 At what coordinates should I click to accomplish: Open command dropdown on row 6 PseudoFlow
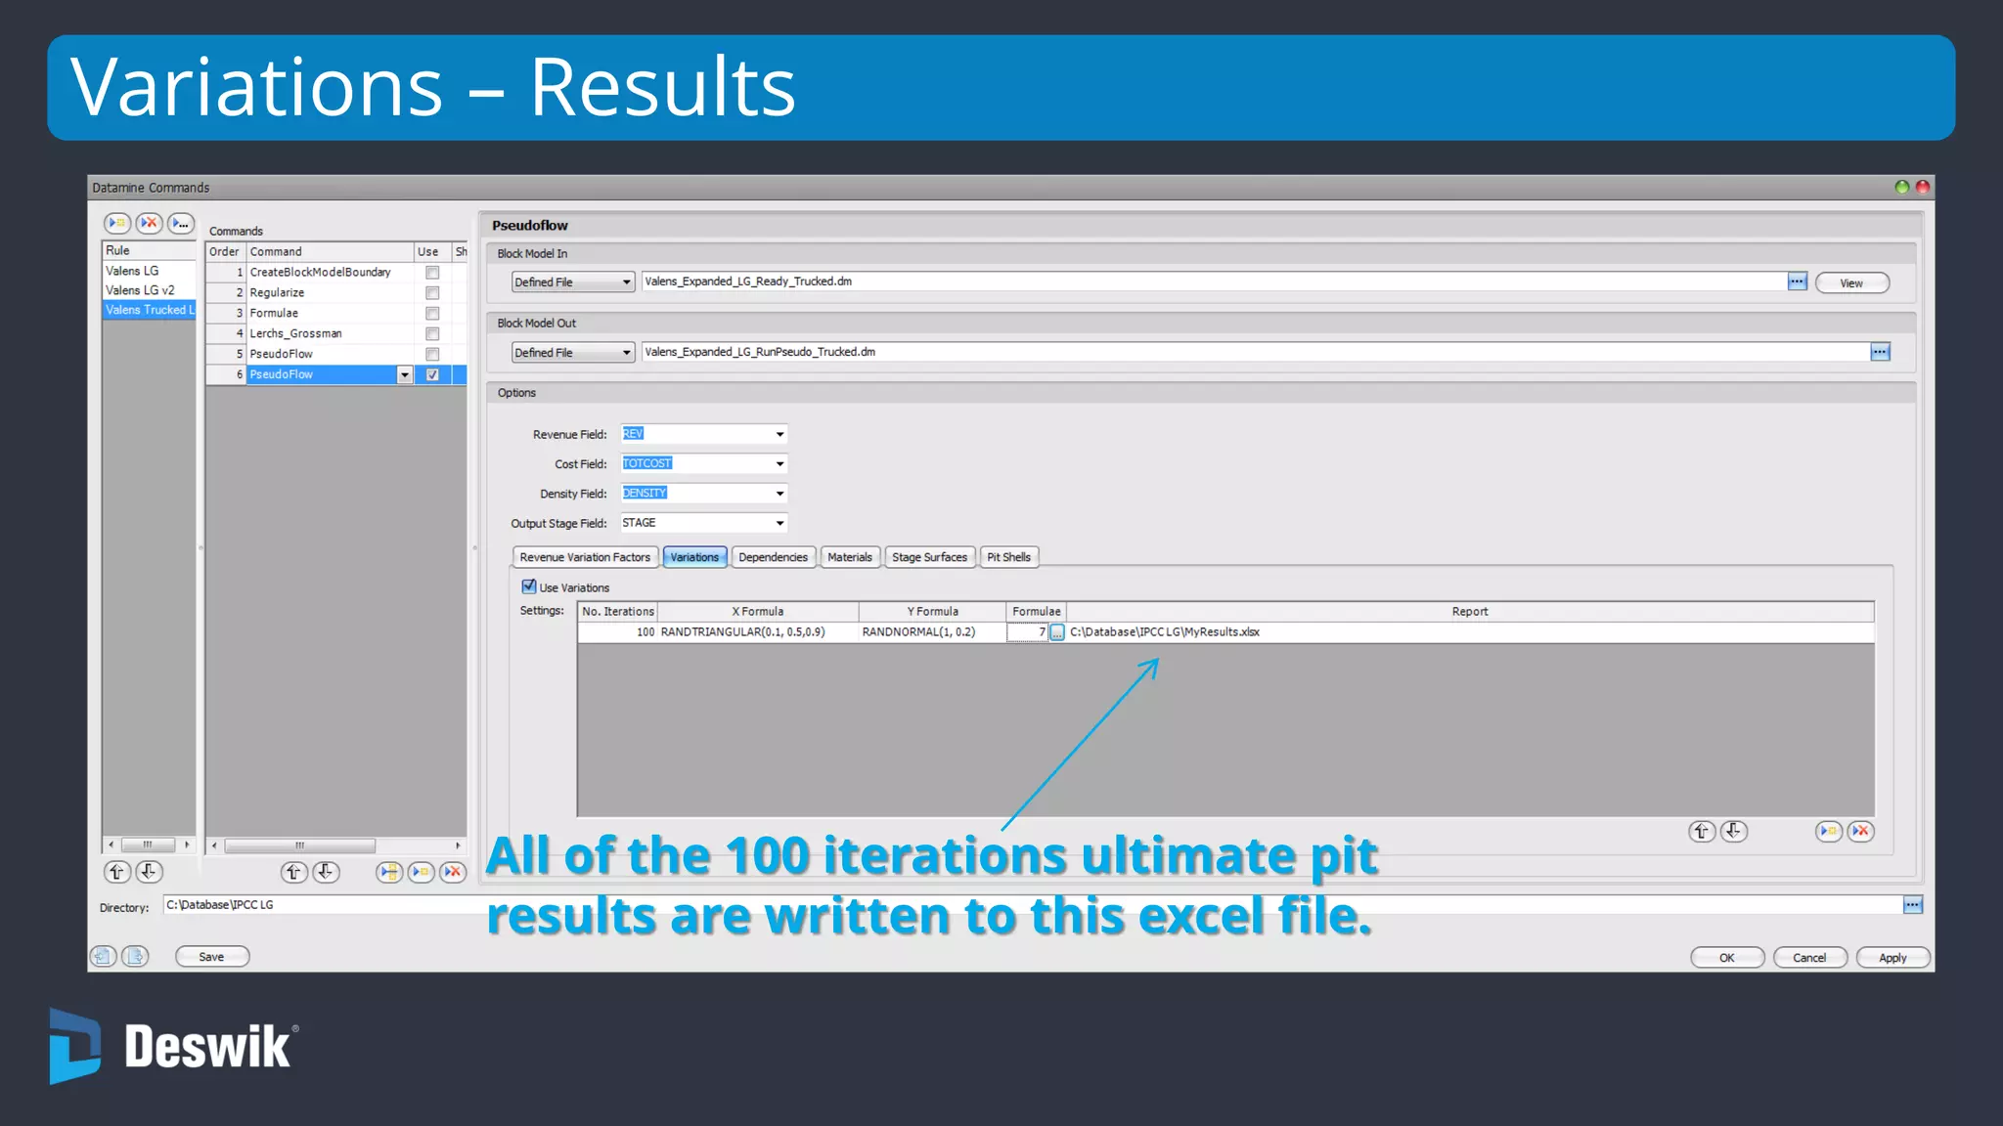tap(405, 374)
